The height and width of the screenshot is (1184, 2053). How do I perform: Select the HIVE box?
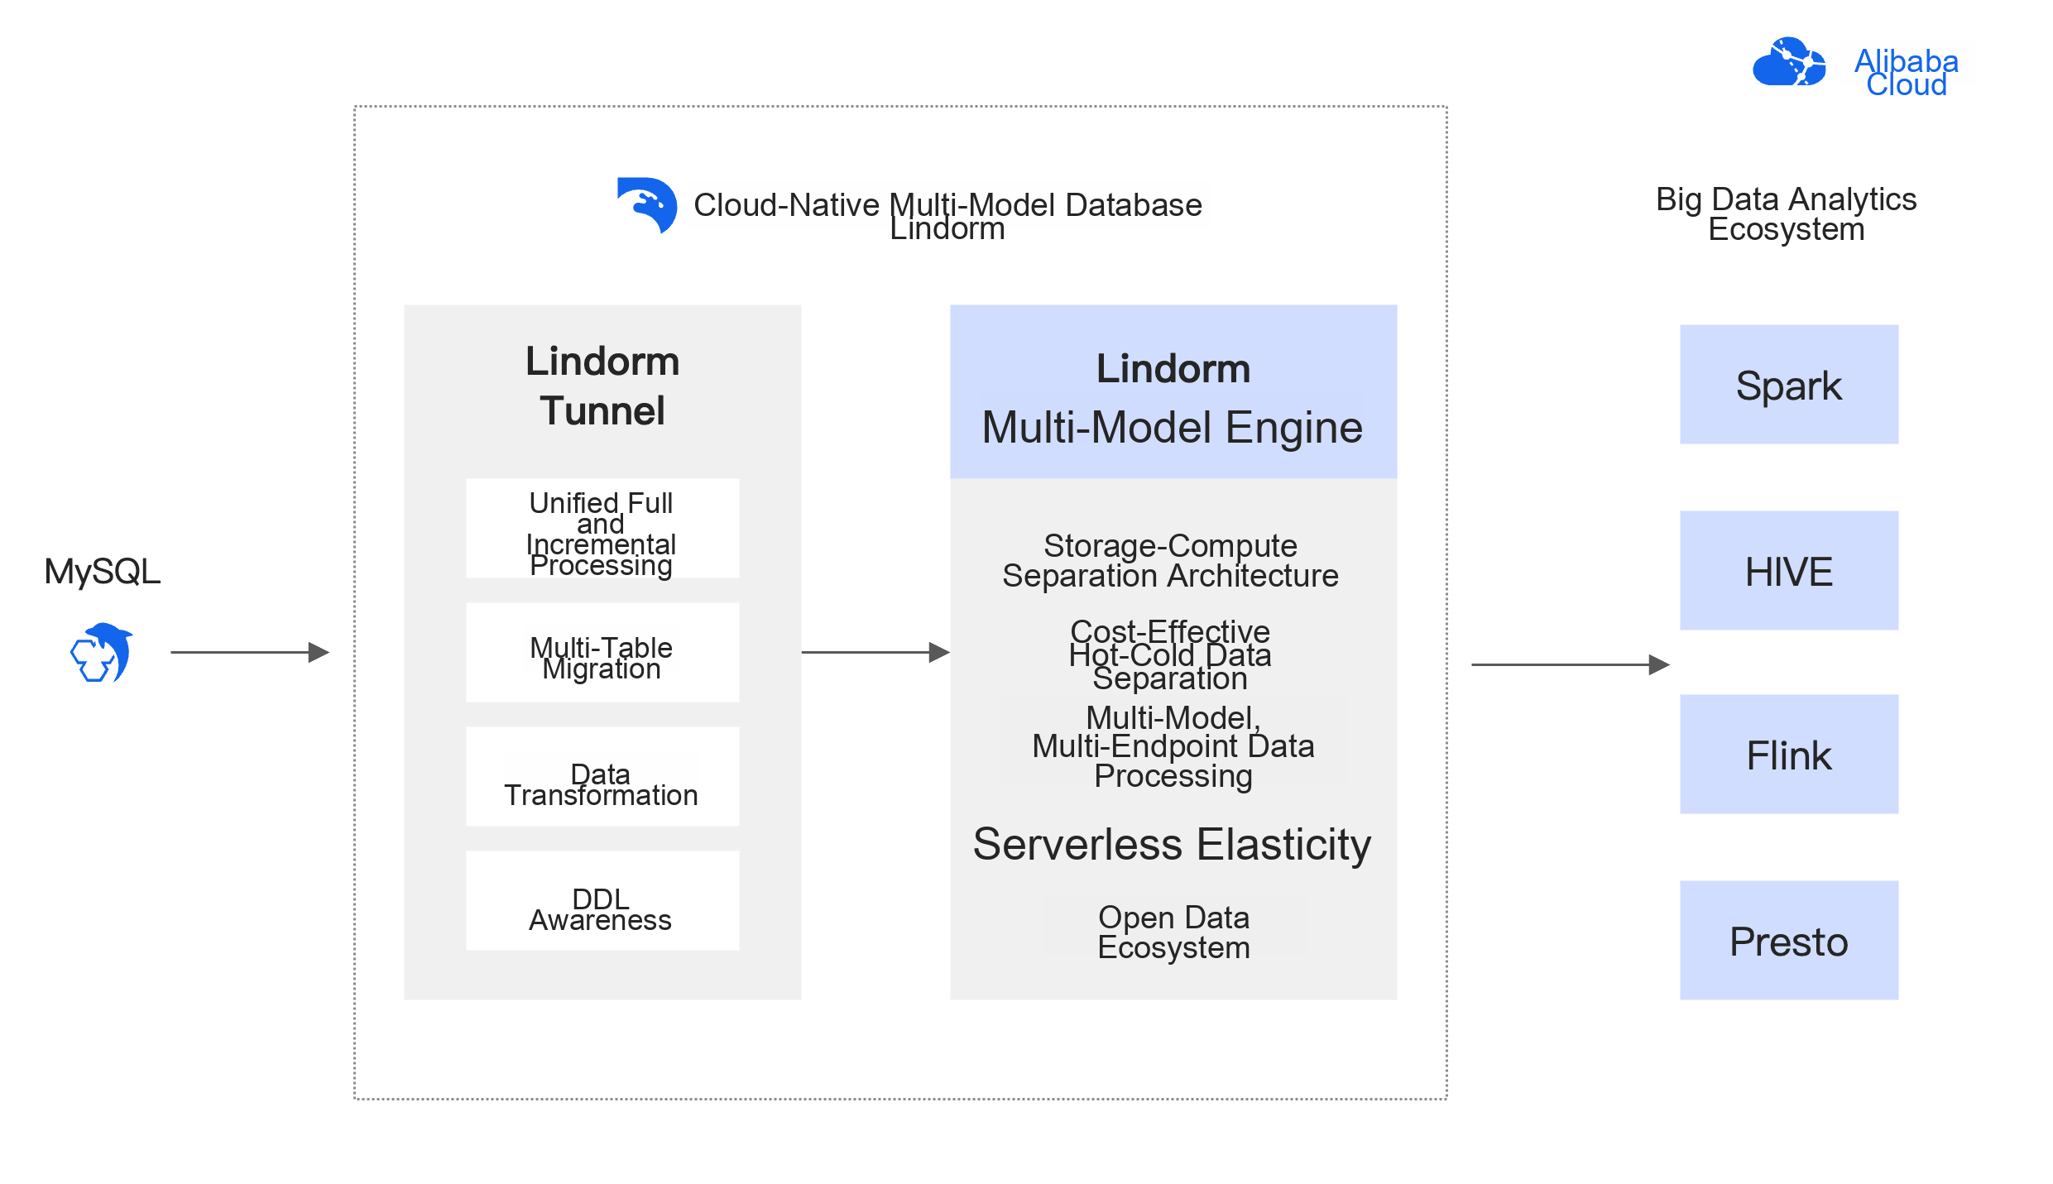pos(1789,571)
